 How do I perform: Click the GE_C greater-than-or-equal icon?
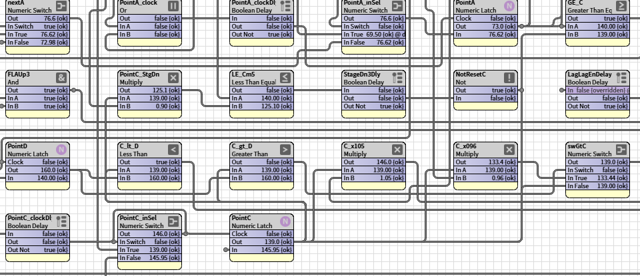621,6
